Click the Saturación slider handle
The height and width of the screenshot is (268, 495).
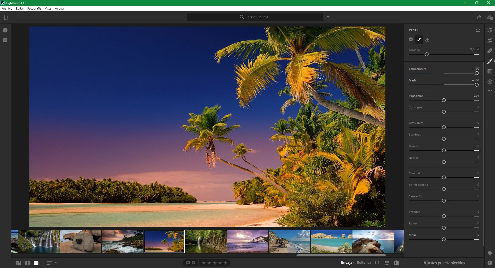point(444,201)
